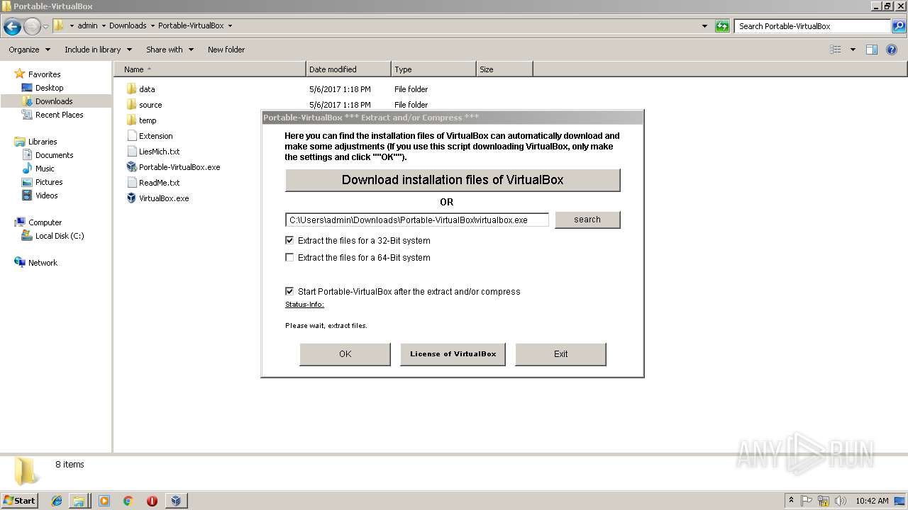Screen dimensions: 908x510
Task: Click the taskbar clock showing 10:42 AM
Action: (x=872, y=501)
